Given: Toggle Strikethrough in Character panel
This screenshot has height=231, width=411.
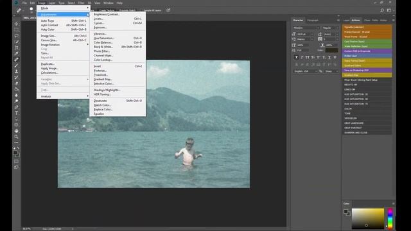Looking at the screenshot, I should point(335,57).
